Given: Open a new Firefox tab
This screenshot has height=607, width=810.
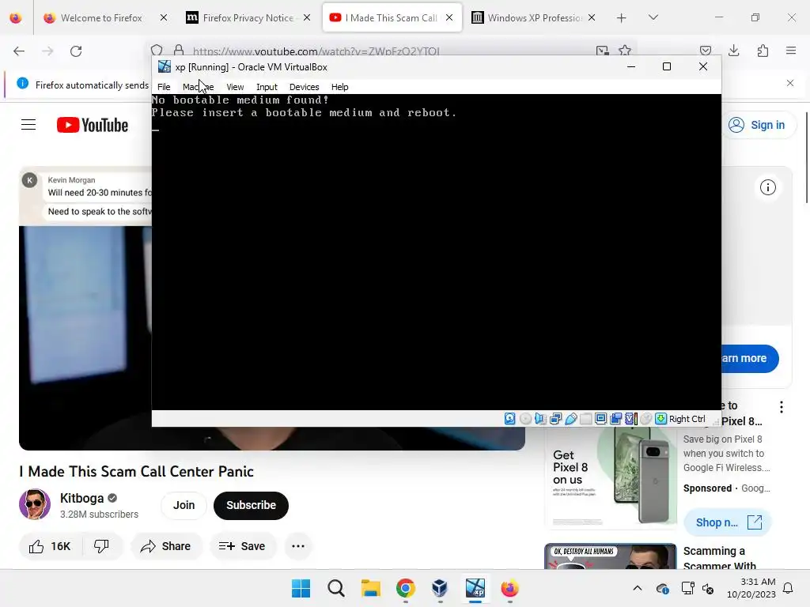Looking at the screenshot, I should 622,17.
